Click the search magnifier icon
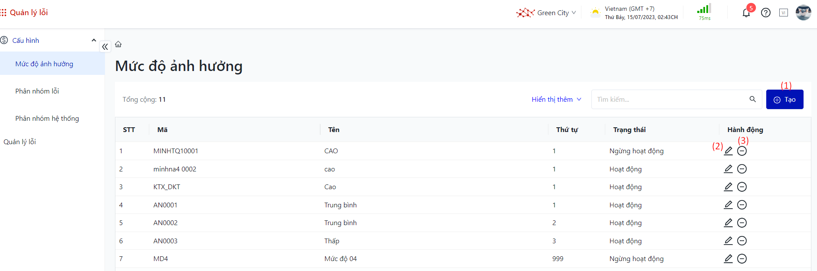817x271 pixels. [752, 99]
